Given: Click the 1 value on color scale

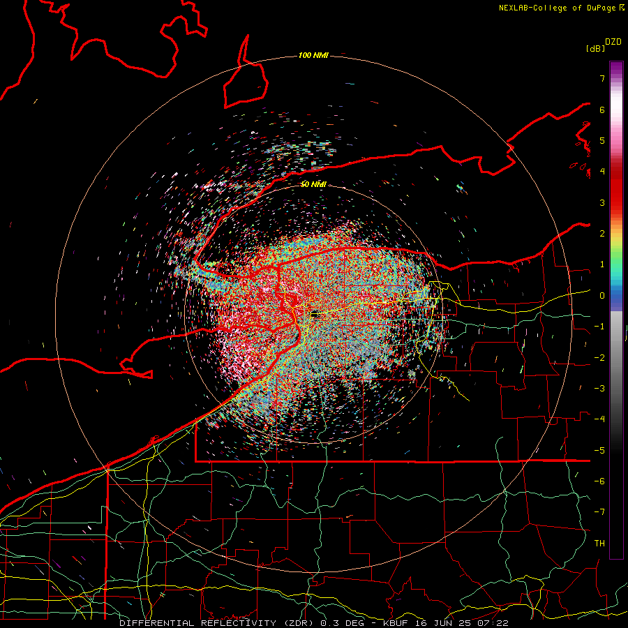Looking at the screenshot, I should pyautogui.click(x=602, y=264).
